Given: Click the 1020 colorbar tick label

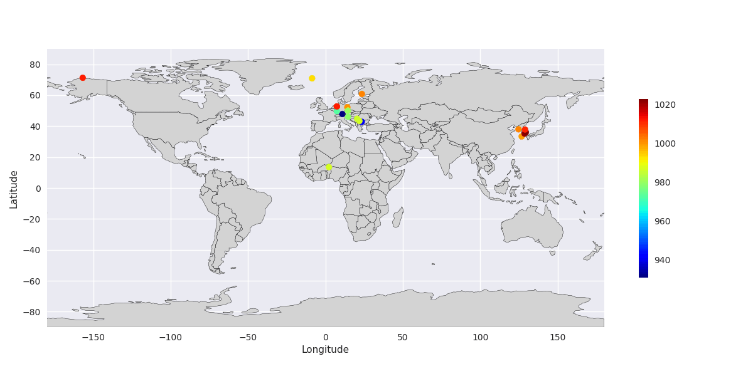Looking at the screenshot, I should (665, 105).
